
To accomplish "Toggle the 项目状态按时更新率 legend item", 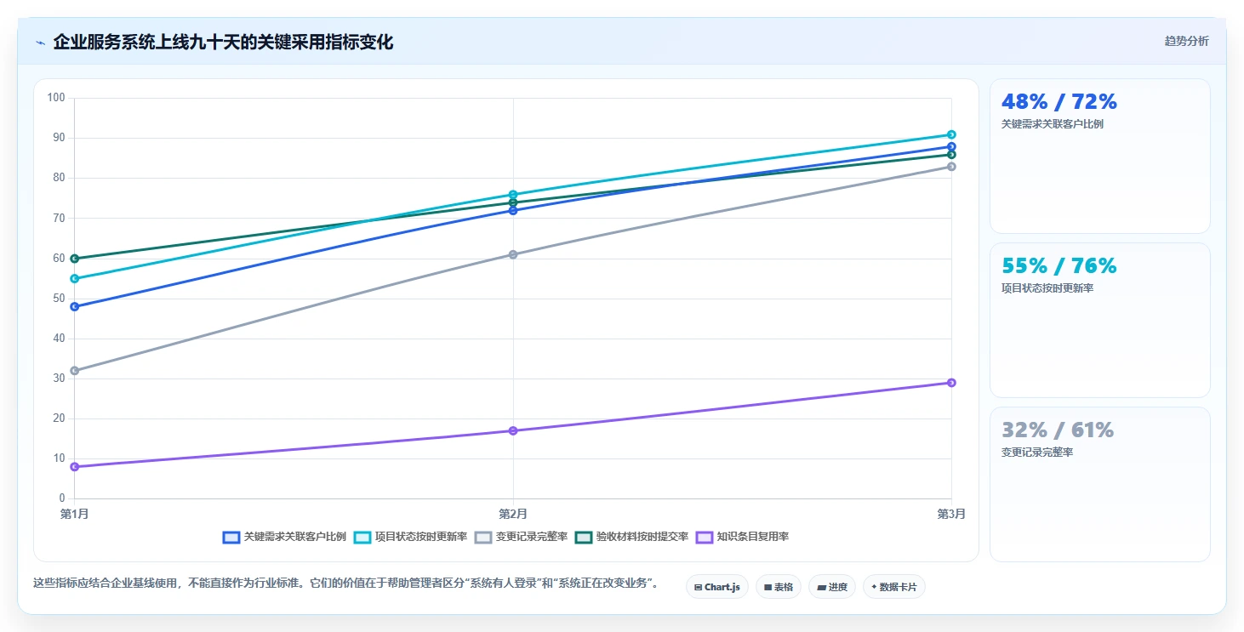I will (410, 537).
